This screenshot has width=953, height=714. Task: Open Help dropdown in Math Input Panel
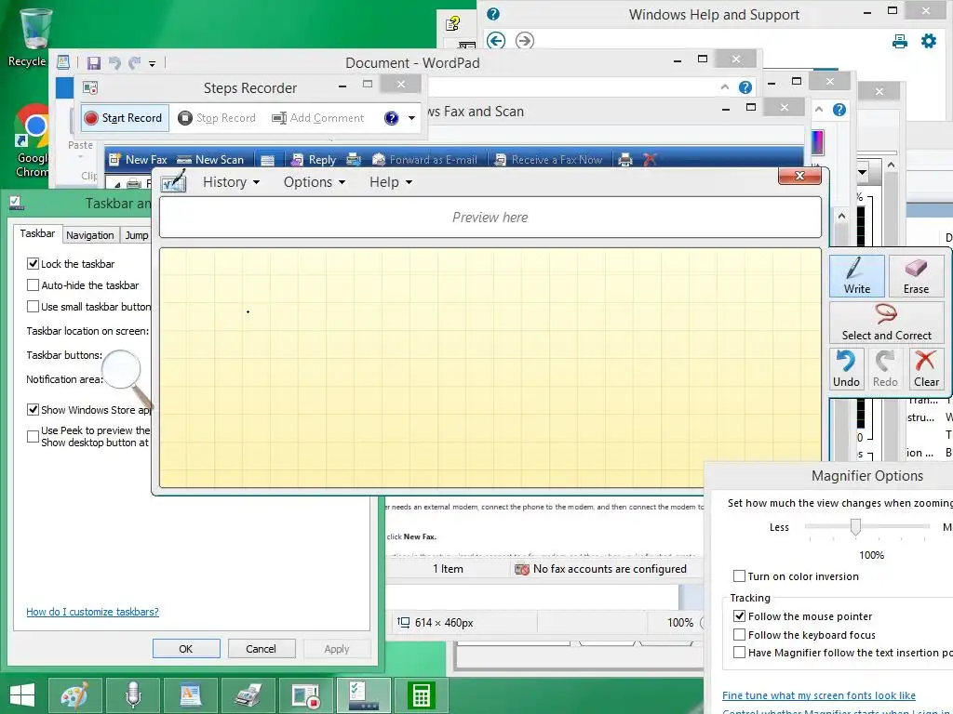(391, 182)
